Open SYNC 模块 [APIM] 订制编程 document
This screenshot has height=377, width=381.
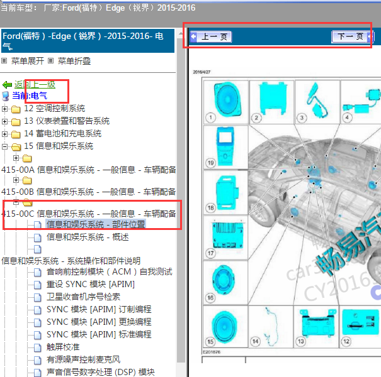click(x=99, y=309)
